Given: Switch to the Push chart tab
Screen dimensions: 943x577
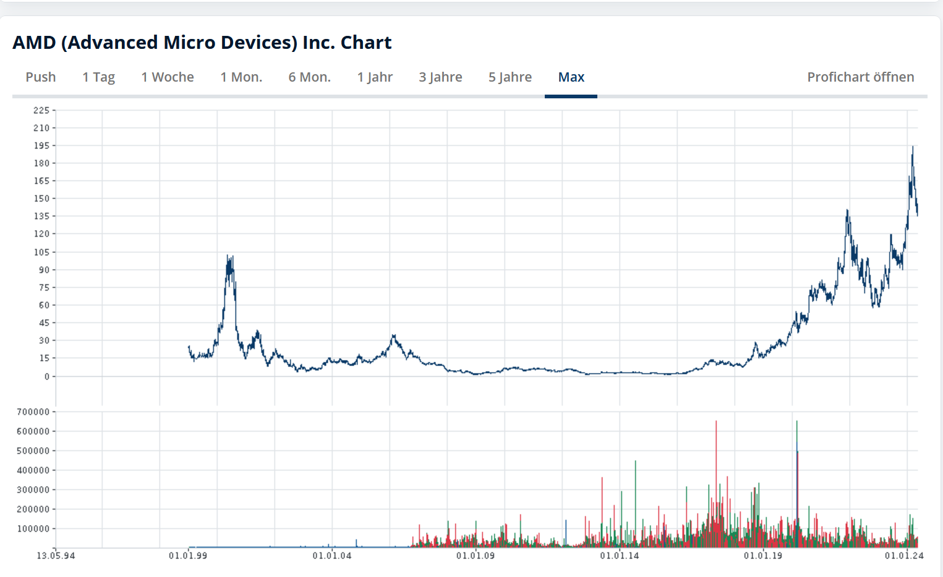Looking at the screenshot, I should [41, 77].
